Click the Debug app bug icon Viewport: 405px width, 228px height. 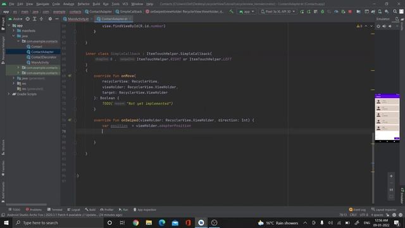pyautogui.click(x=322, y=11)
